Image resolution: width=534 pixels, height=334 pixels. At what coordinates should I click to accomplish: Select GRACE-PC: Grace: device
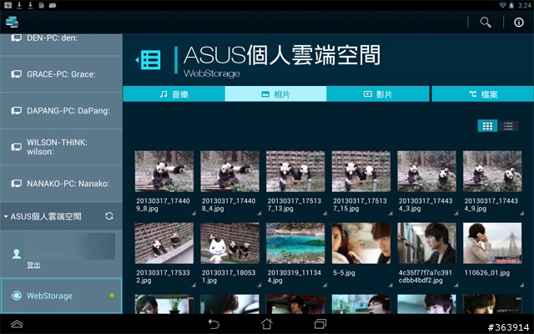pos(61,74)
